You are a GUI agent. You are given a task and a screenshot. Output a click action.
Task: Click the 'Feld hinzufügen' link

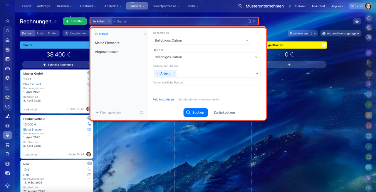[x=163, y=100]
